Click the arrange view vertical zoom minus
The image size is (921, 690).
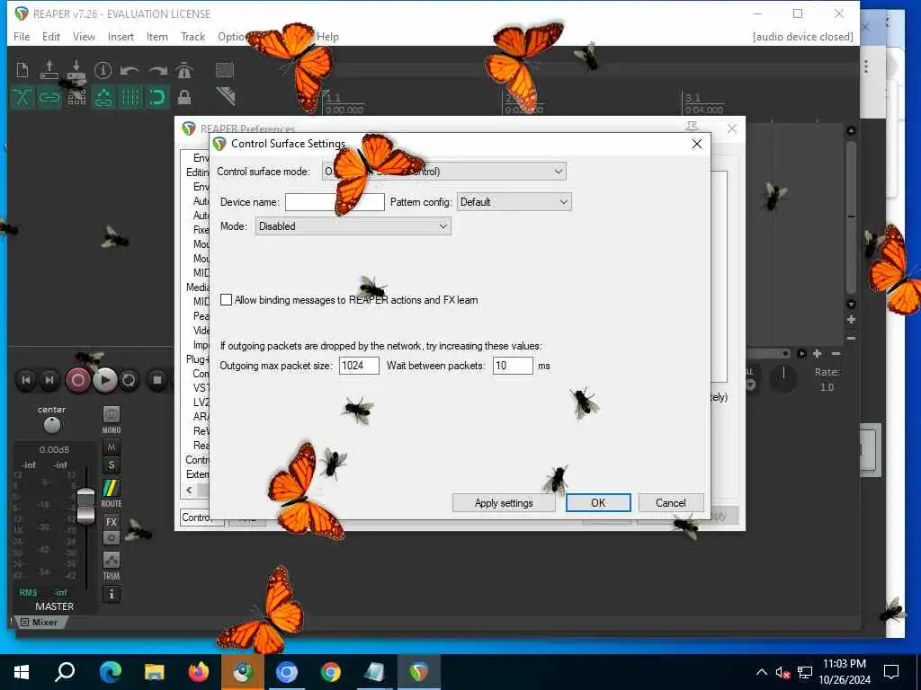851,339
